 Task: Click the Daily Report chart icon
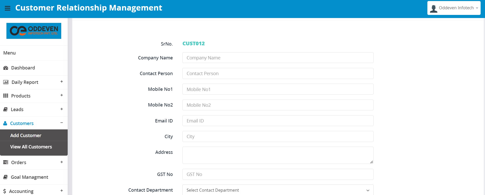pyautogui.click(x=6, y=82)
